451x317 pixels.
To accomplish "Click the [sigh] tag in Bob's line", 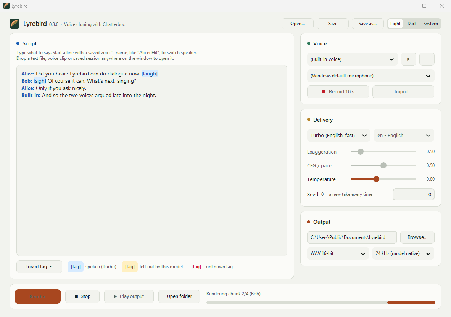I will 40,81.
